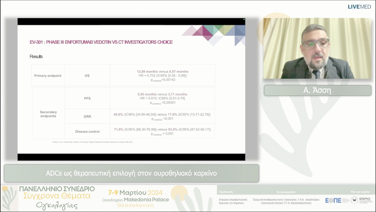Select the speaker webcam video

[x=317, y=48]
